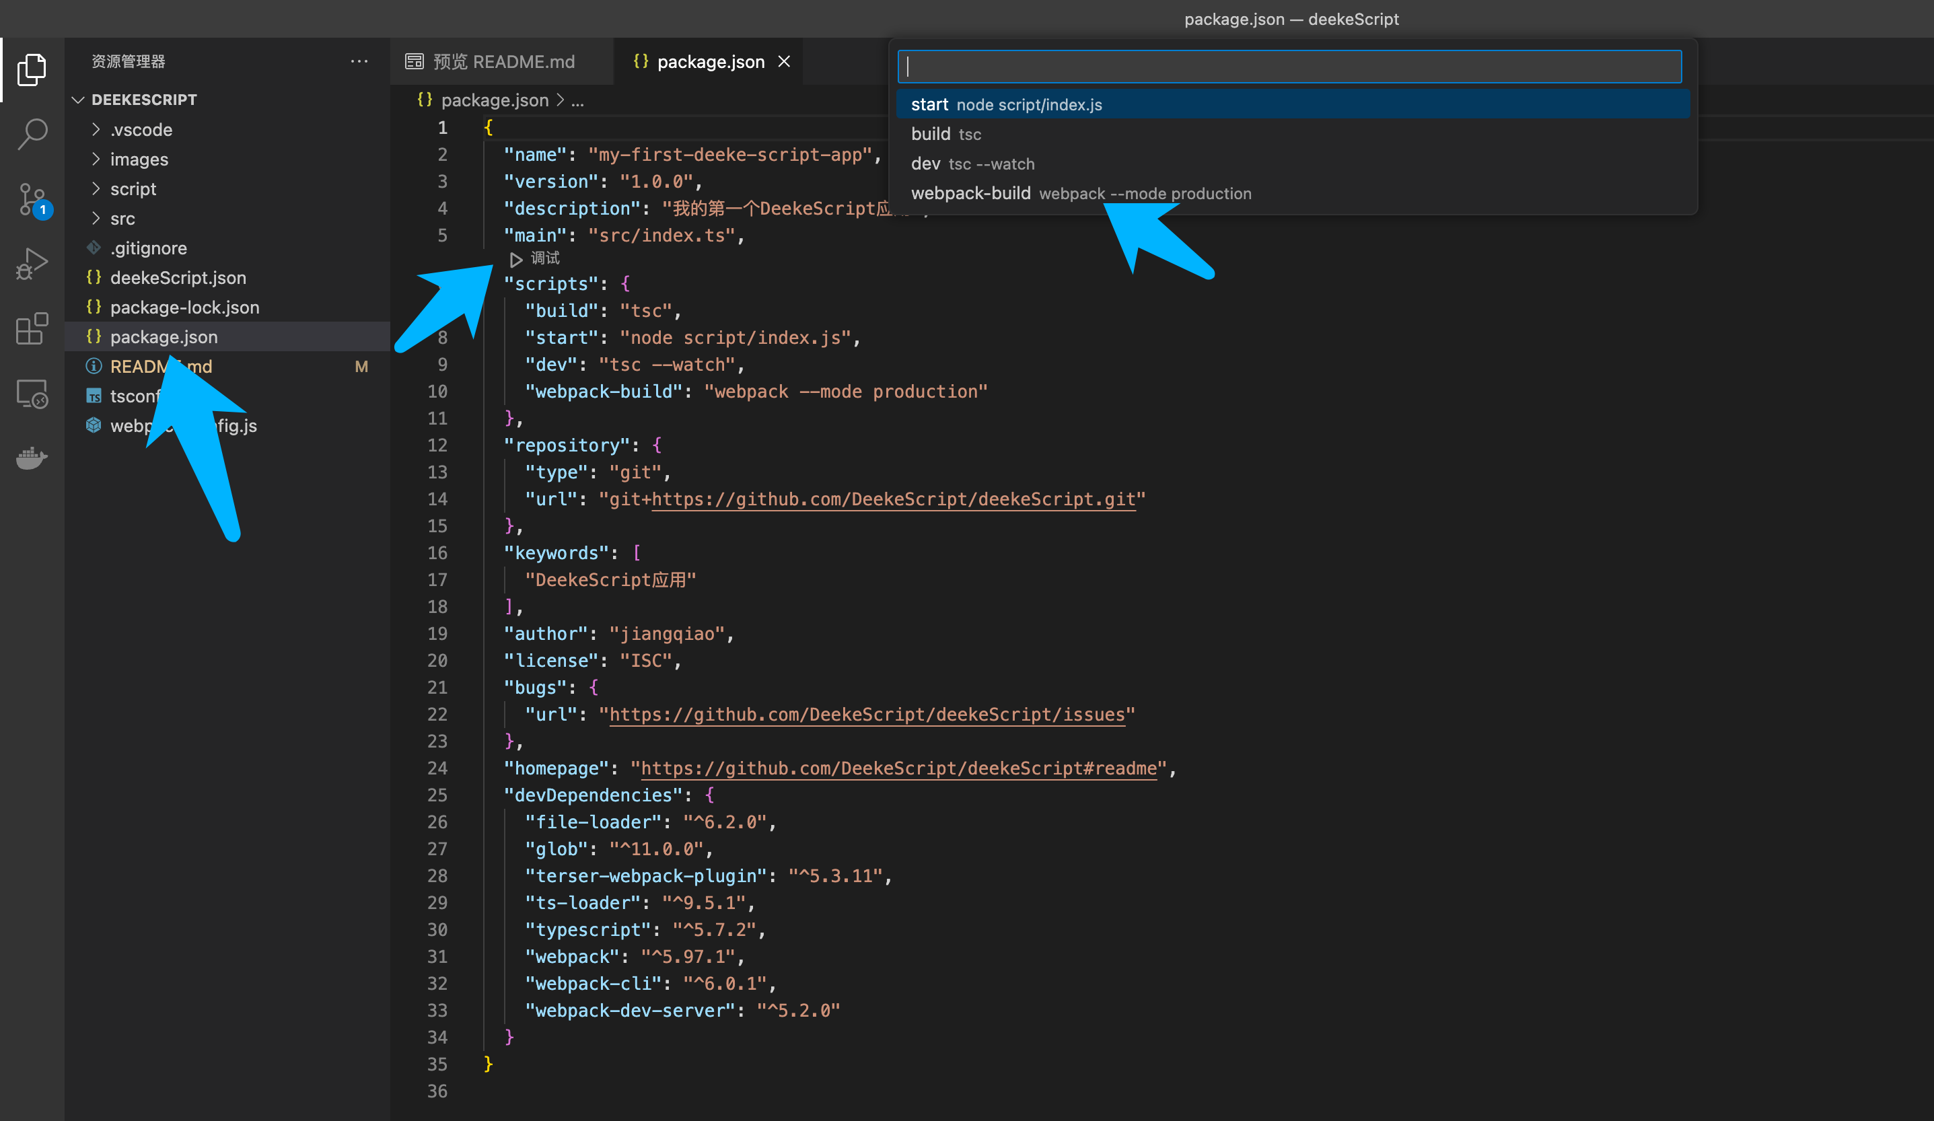The width and height of the screenshot is (1934, 1121).
Task: Select the webpack-build script in the picker
Action: click(x=971, y=193)
